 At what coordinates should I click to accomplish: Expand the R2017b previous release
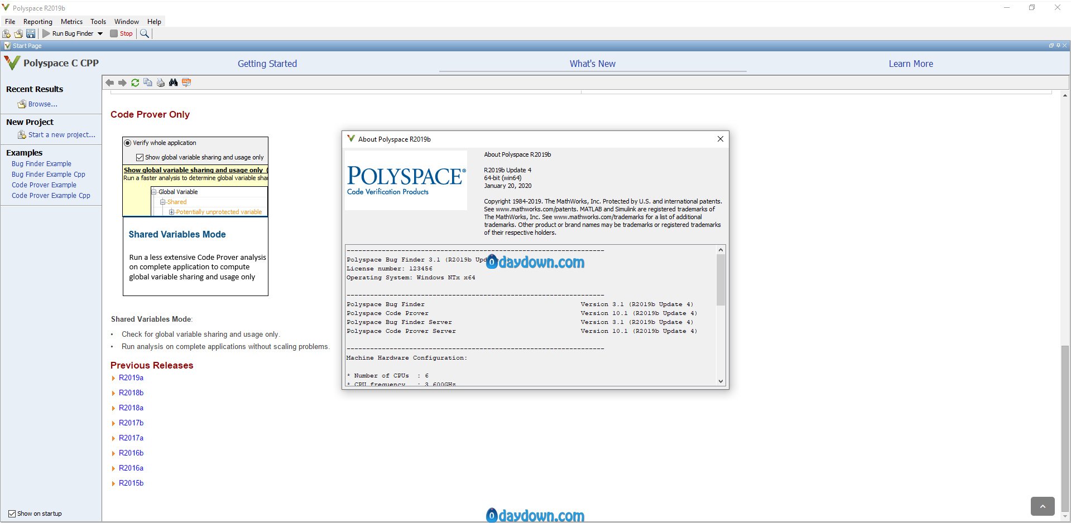coord(113,423)
